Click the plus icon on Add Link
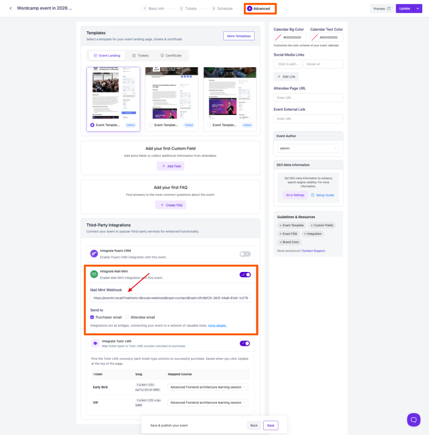Image resolution: width=429 pixels, height=435 pixels. tap(279, 76)
